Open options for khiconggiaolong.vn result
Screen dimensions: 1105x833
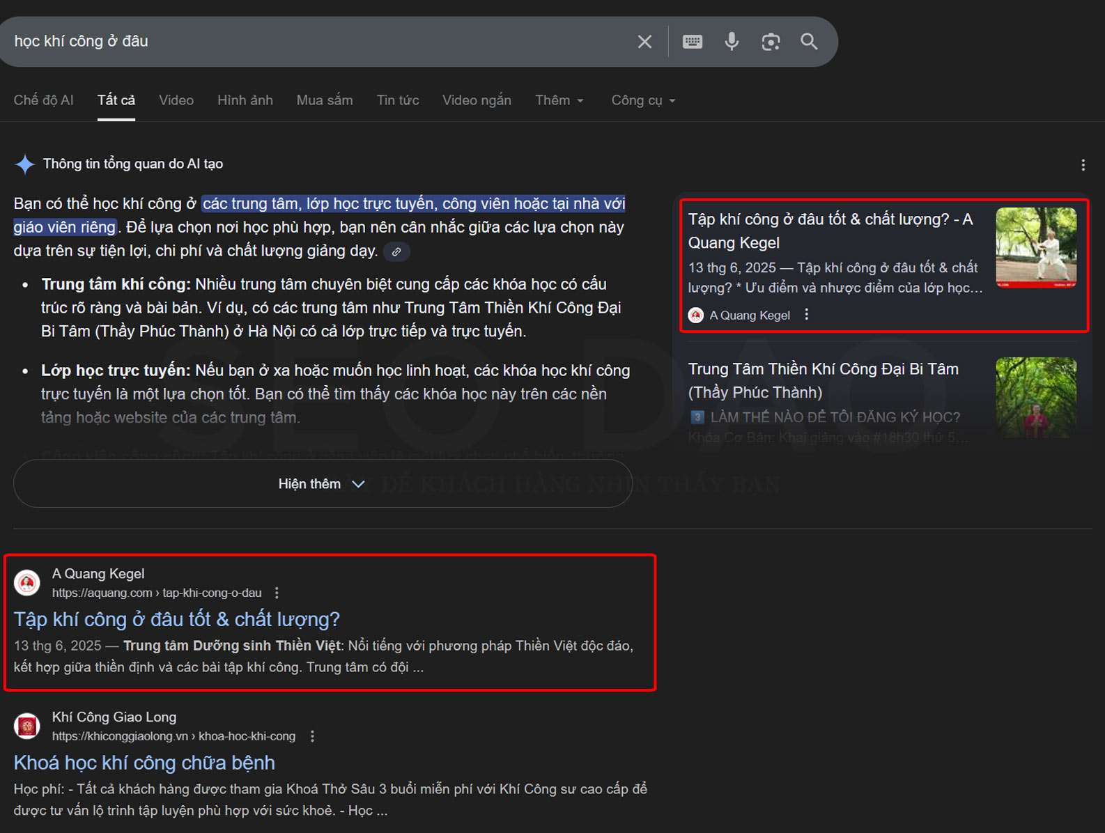(312, 736)
